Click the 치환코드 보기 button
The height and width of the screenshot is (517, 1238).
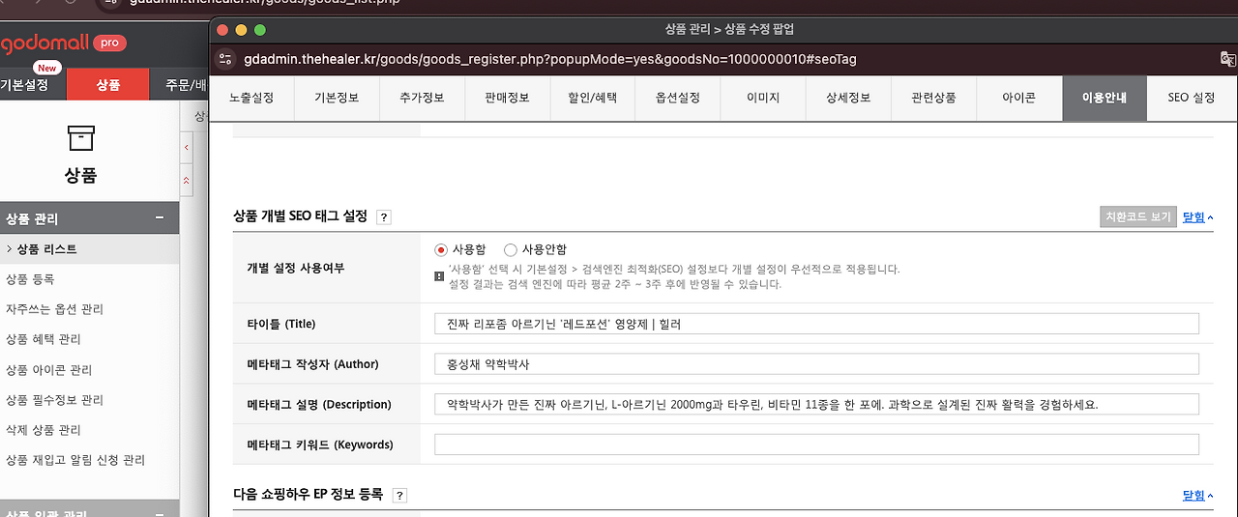pos(1137,216)
